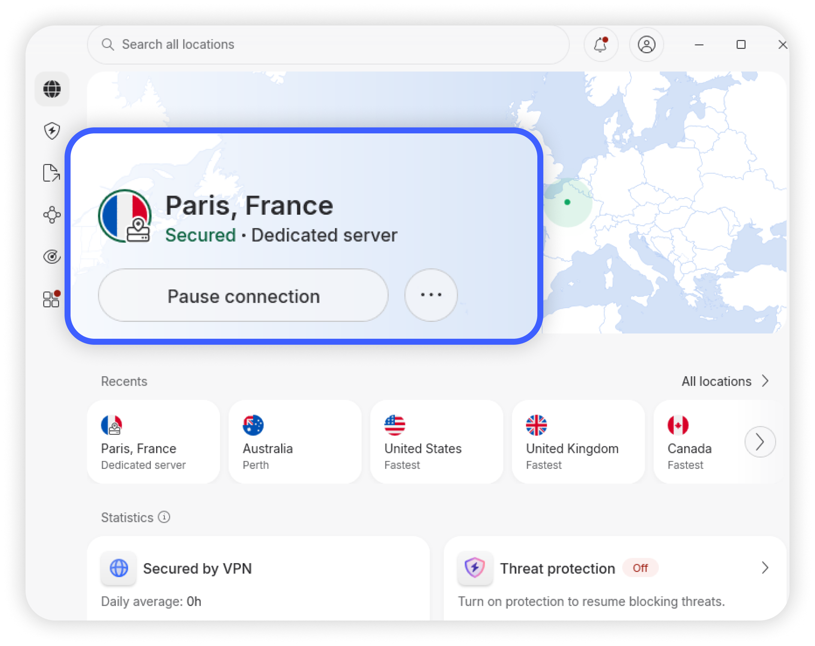This screenshot has width=815, height=646.
Task: Click the Statistics heading text
Action: point(127,517)
